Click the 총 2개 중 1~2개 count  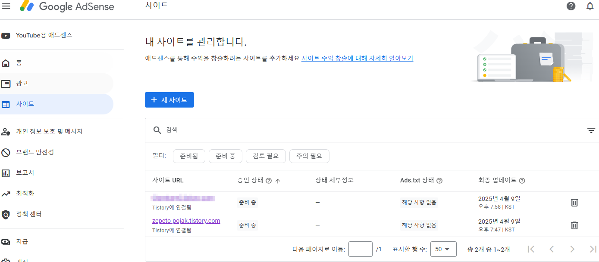(x=489, y=249)
